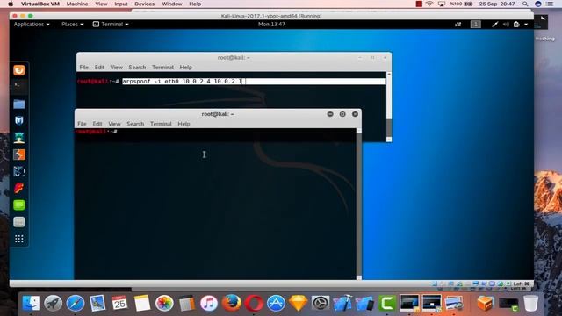Maximize the front terminal window
This screenshot has height=316, width=562.
(x=342, y=114)
